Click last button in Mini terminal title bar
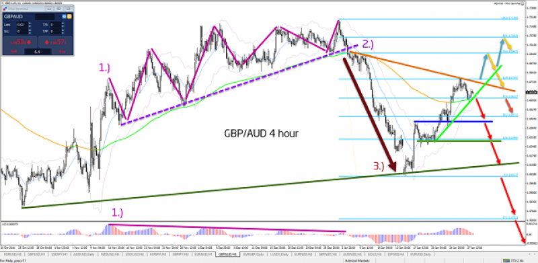 68,9
